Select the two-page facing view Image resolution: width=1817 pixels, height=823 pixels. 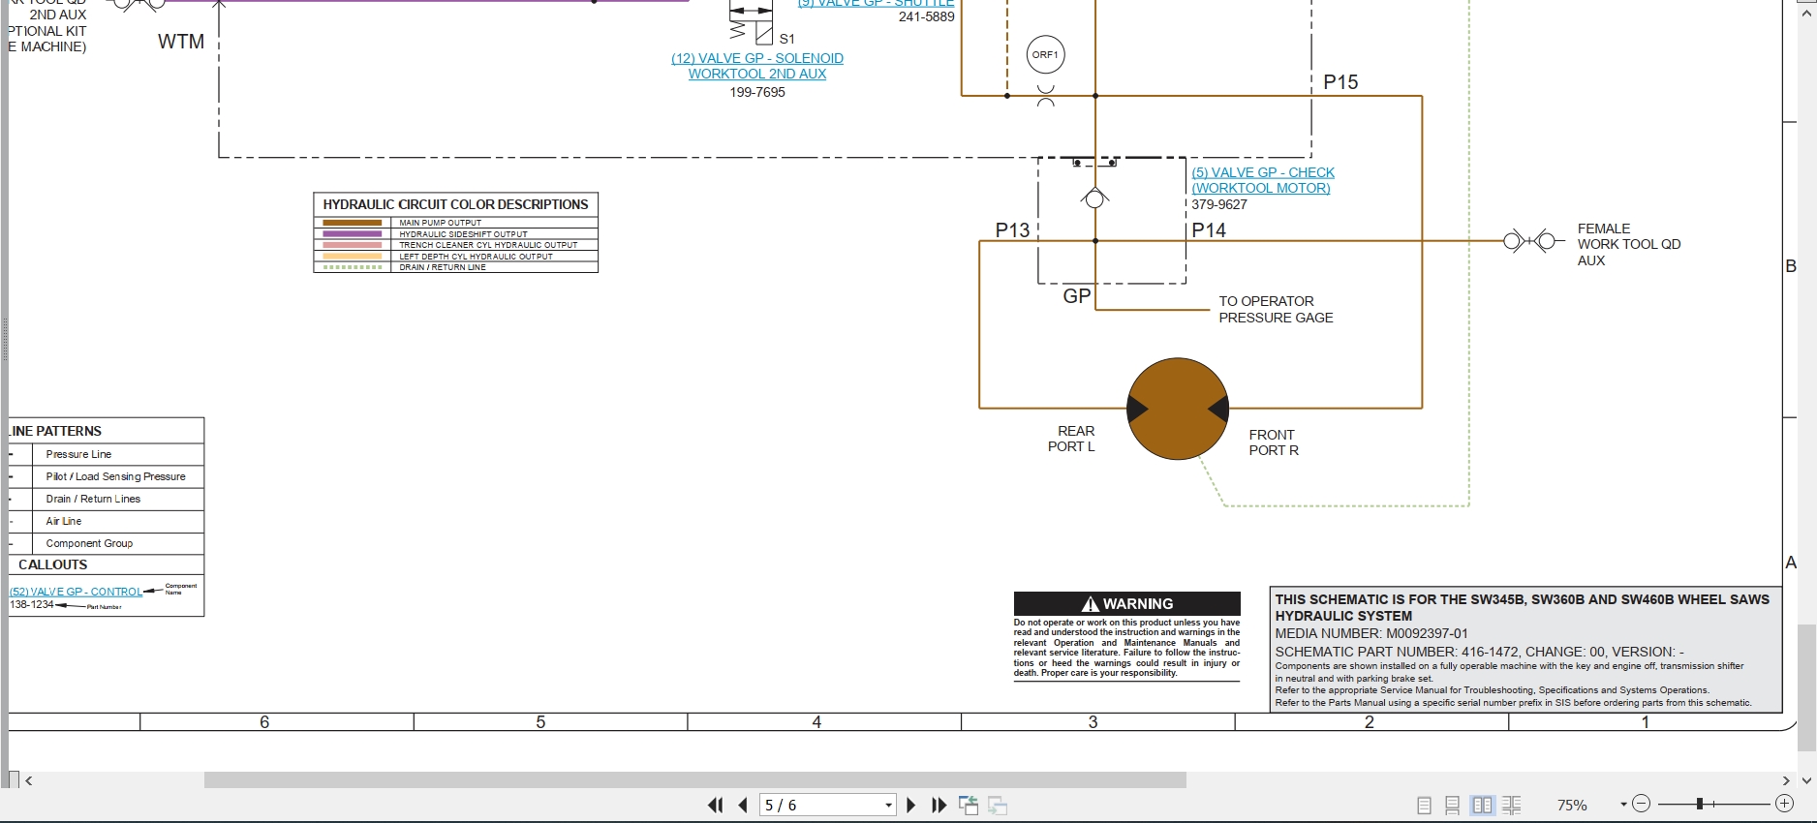pos(1482,805)
